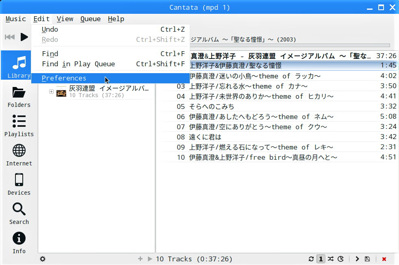Clear the play queue with red X
The image size is (399, 265).
[384, 259]
